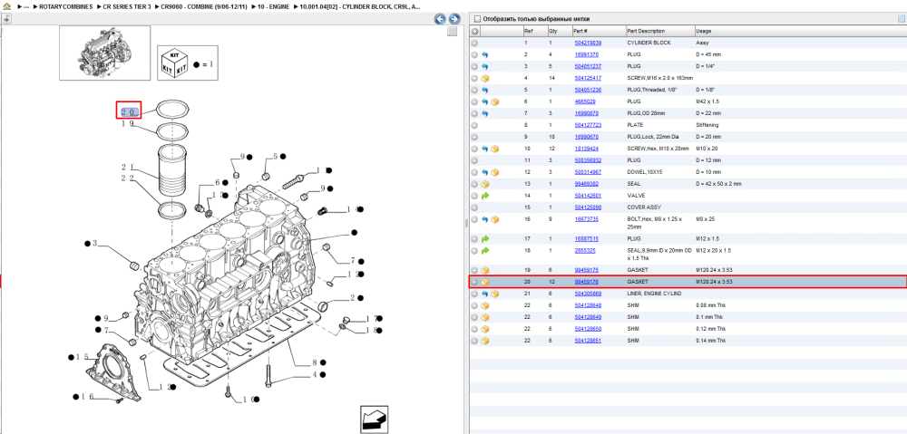The height and width of the screenshot is (434, 907).
Task: Open kit box icon for part 504125417
Action: pyautogui.click(x=484, y=78)
